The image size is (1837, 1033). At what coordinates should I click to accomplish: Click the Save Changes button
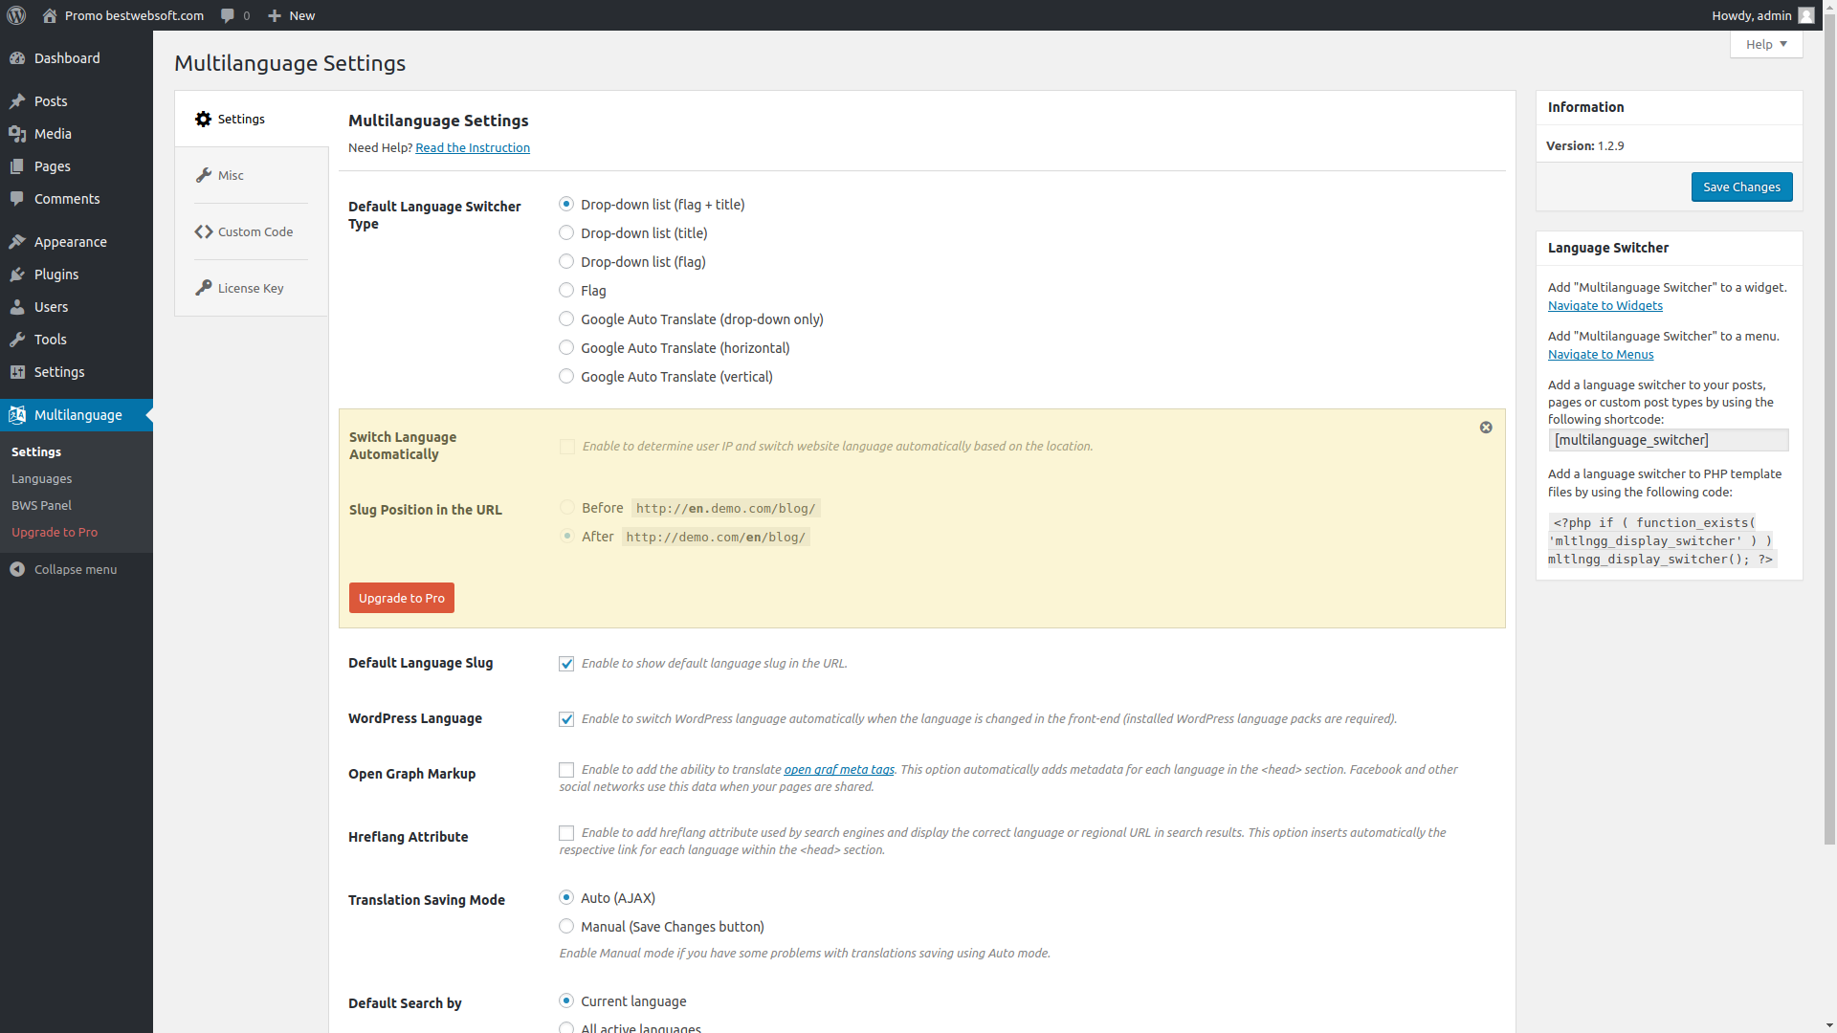(x=1741, y=187)
